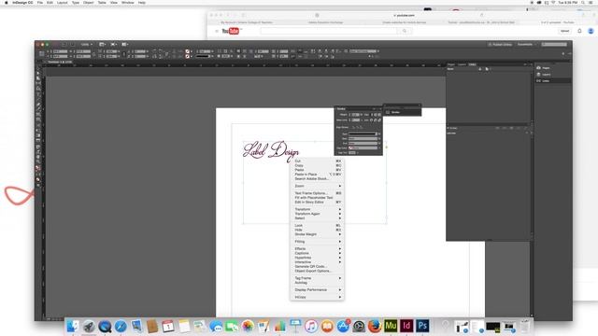Viewport: 598px width, 336px height.
Task: Click YouTube logo in Safari window
Action: click(x=231, y=31)
